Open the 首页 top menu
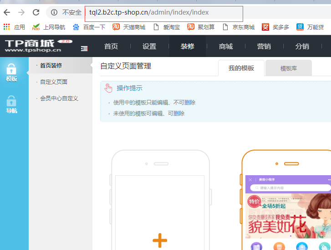This screenshot has width=331, height=250. (111, 46)
